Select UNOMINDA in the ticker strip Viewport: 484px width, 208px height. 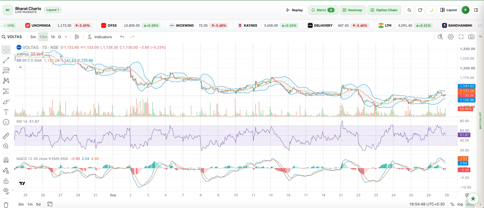[x=41, y=25]
